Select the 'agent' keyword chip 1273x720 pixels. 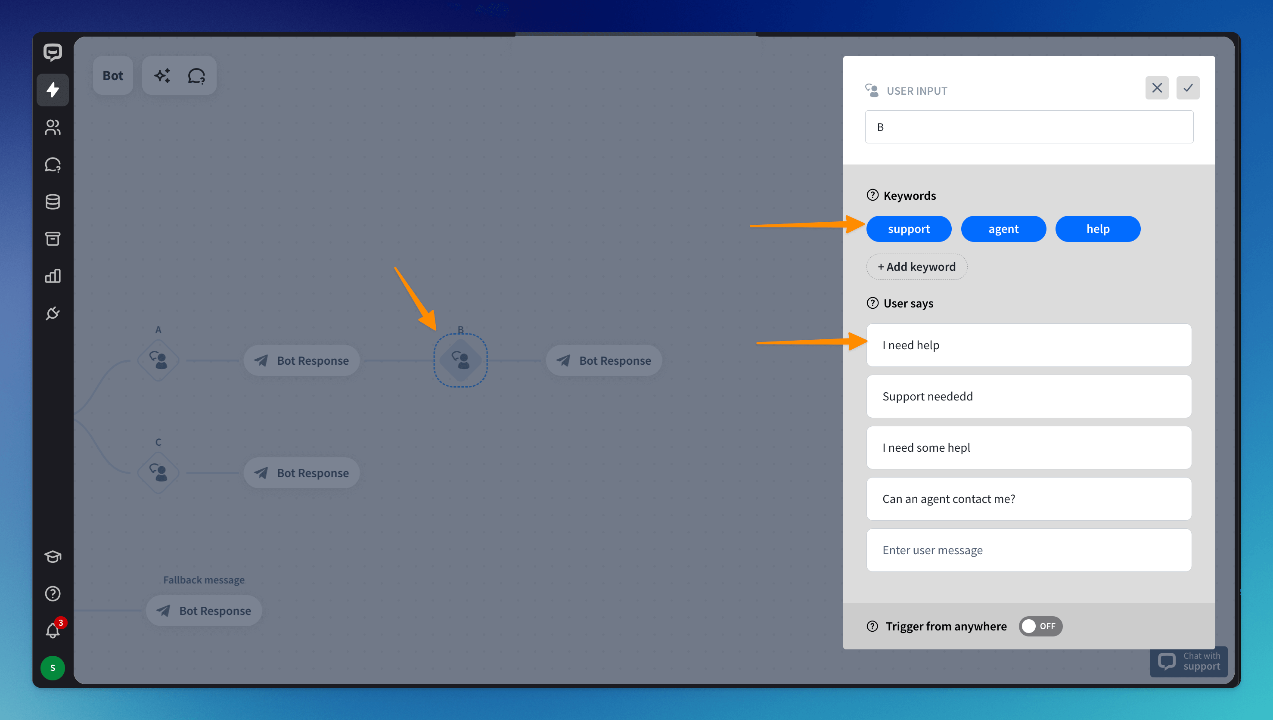(x=1003, y=229)
